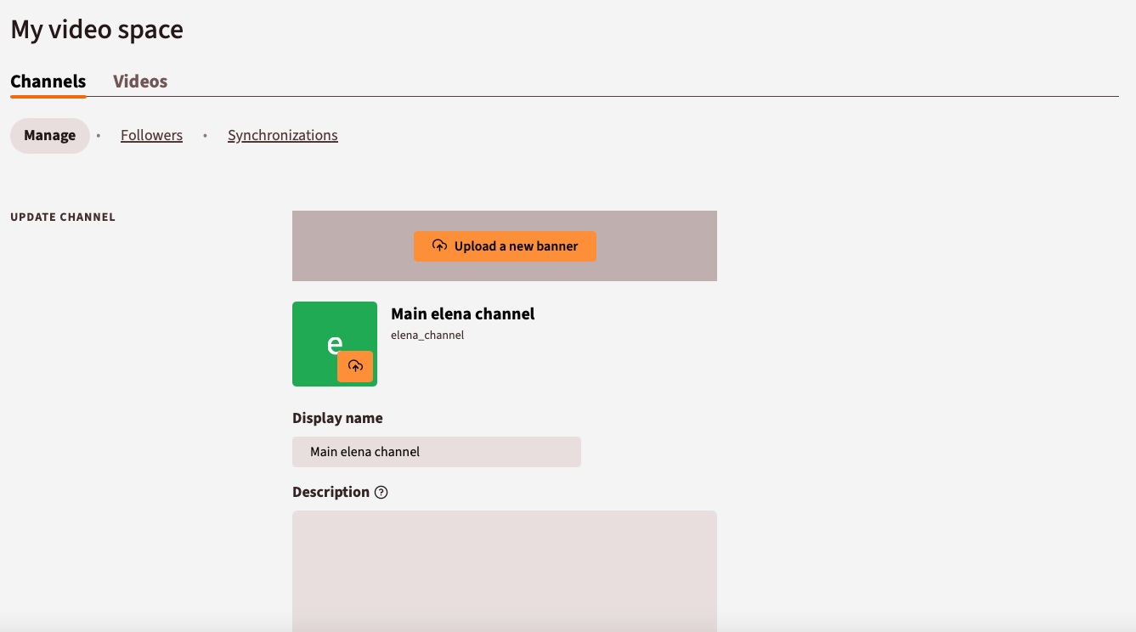Screen dimensions: 1136x632
Task: Focus the Display name input field
Action: pos(436,451)
